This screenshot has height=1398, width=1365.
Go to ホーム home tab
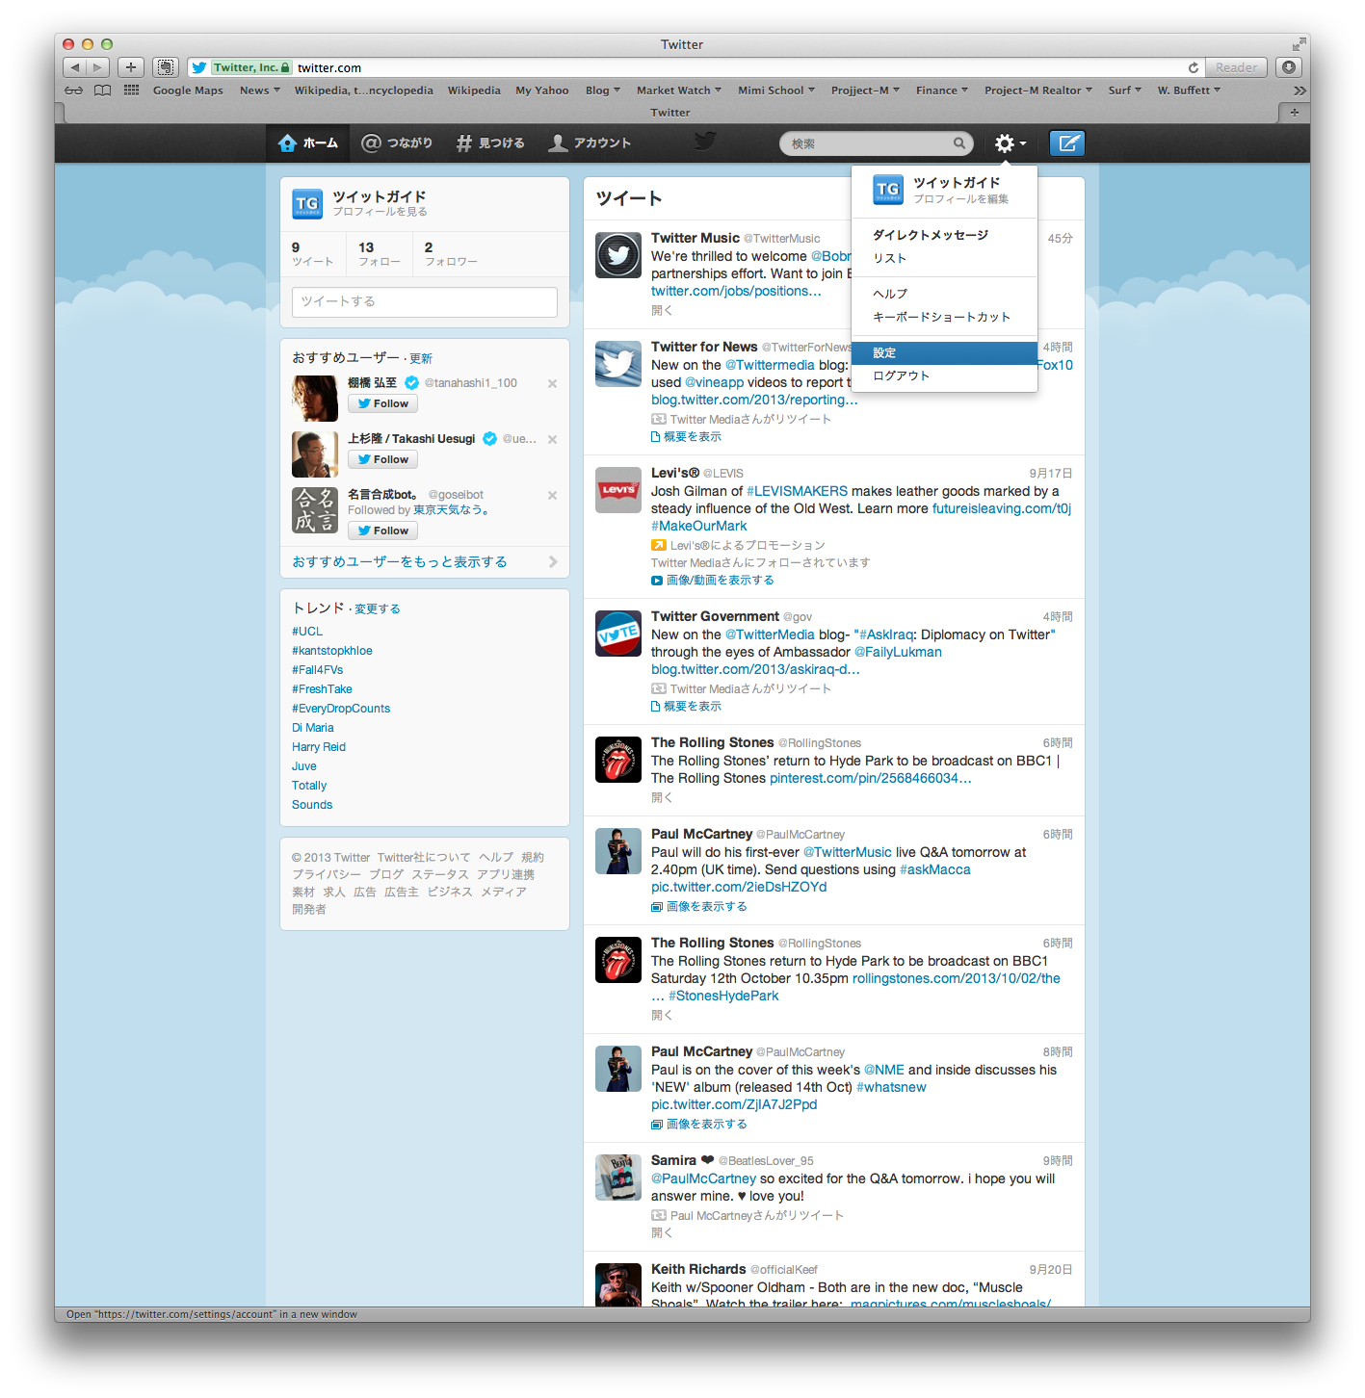click(x=307, y=143)
